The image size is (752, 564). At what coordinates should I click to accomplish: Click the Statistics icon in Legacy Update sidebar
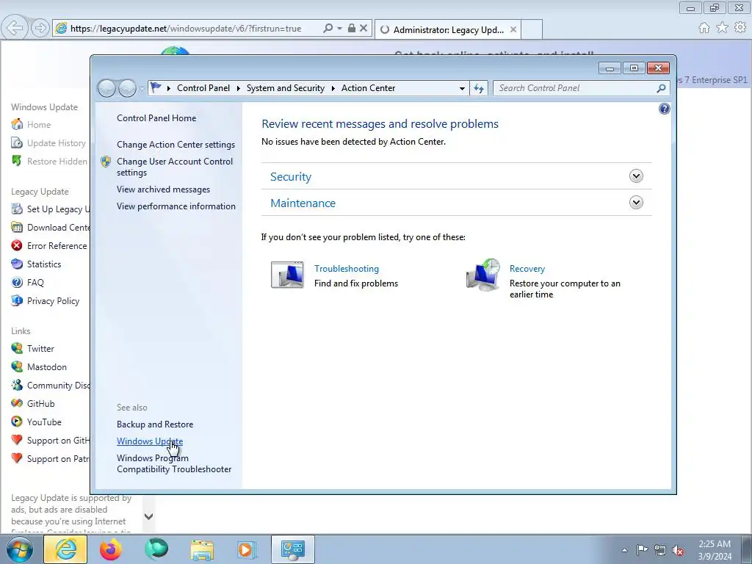[x=17, y=264]
